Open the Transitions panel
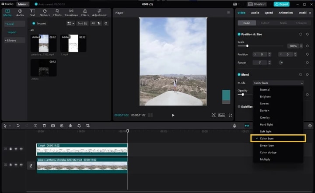Image resolution: width=315 pixels, height=193 pixels. click(x=71, y=12)
